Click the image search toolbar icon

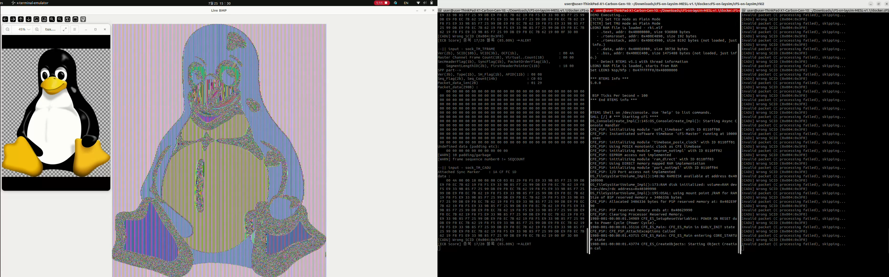pyautogui.click(x=44, y=19)
